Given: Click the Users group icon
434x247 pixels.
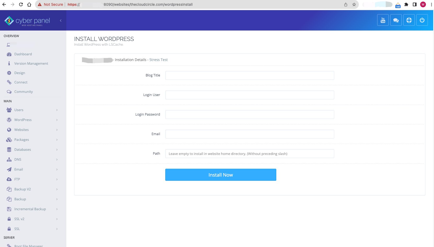Looking at the screenshot, I should pos(9,110).
